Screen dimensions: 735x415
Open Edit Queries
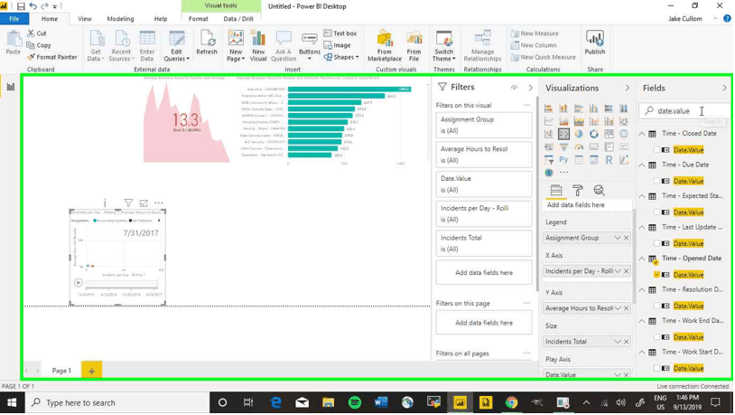point(176,45)
